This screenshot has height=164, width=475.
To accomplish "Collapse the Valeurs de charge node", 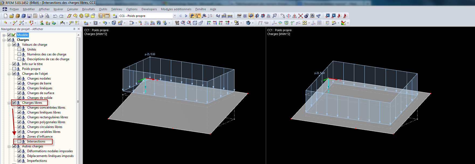I will (9, 45).
